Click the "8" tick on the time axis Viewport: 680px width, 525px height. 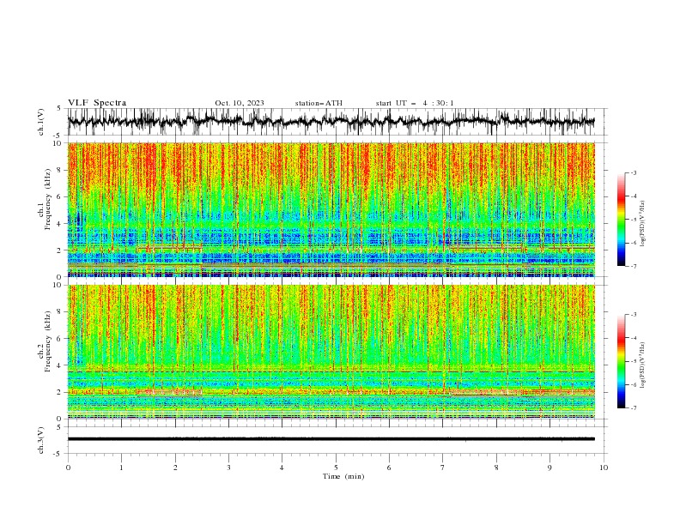click(496, 468)
